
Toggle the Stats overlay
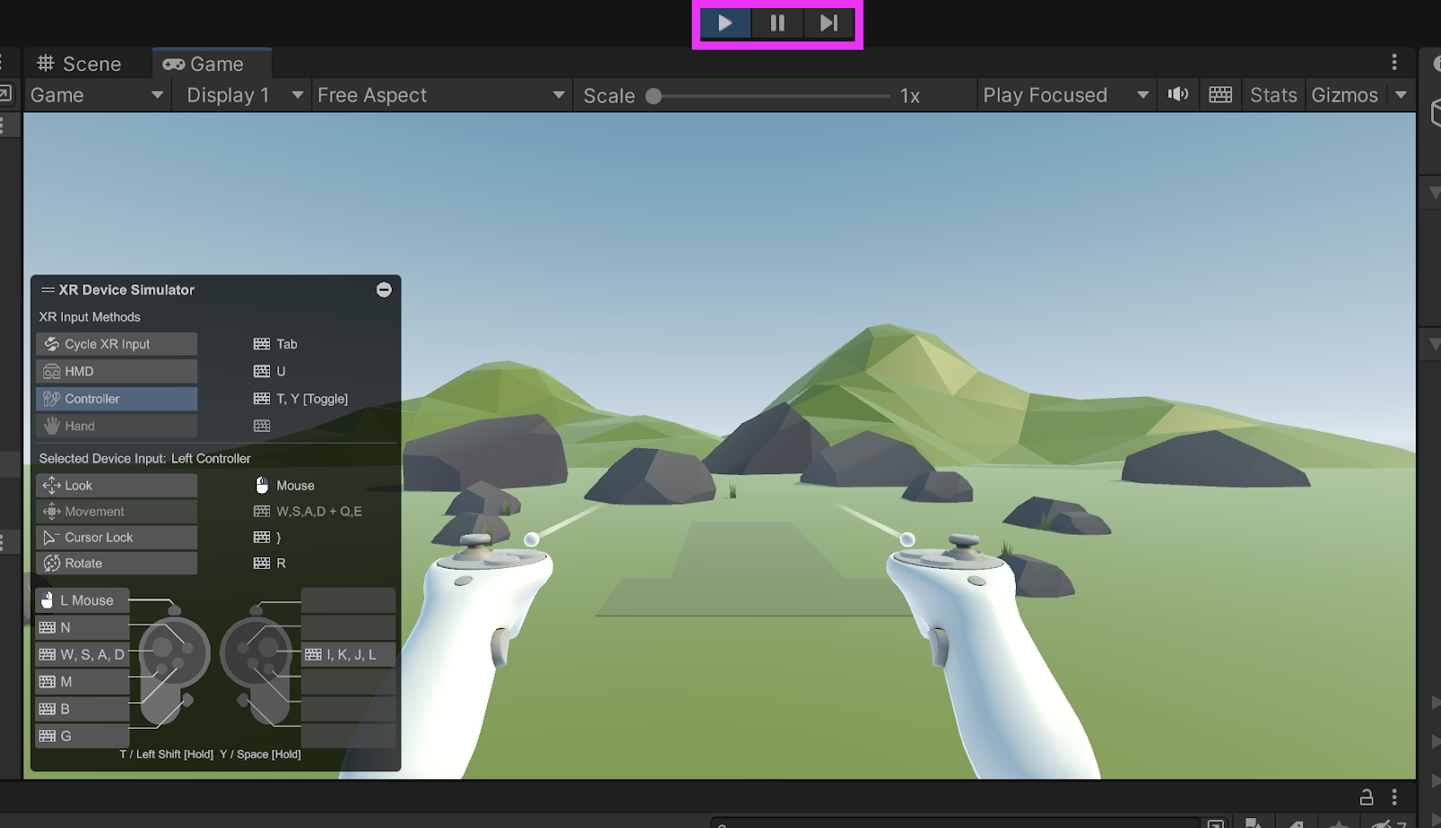click(1273, 95)
